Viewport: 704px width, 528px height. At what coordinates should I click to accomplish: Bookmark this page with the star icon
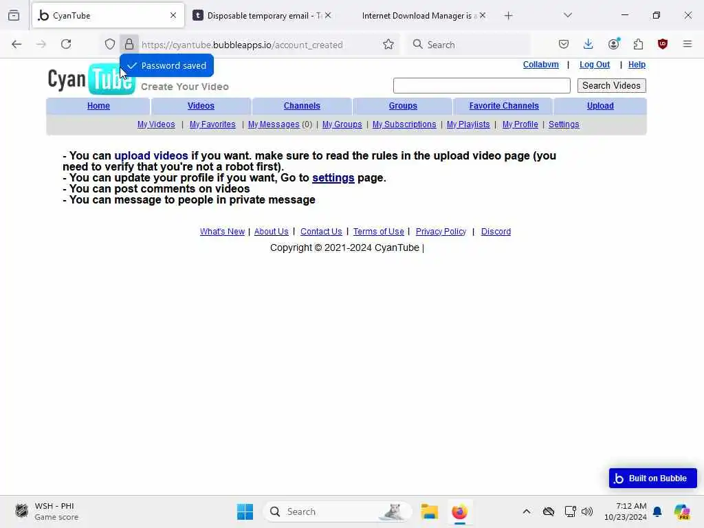388,44
